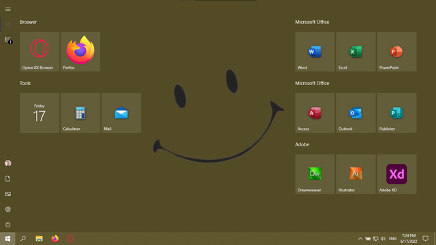Click the Microsoft Office heading above Word

(x=312, y=22)
